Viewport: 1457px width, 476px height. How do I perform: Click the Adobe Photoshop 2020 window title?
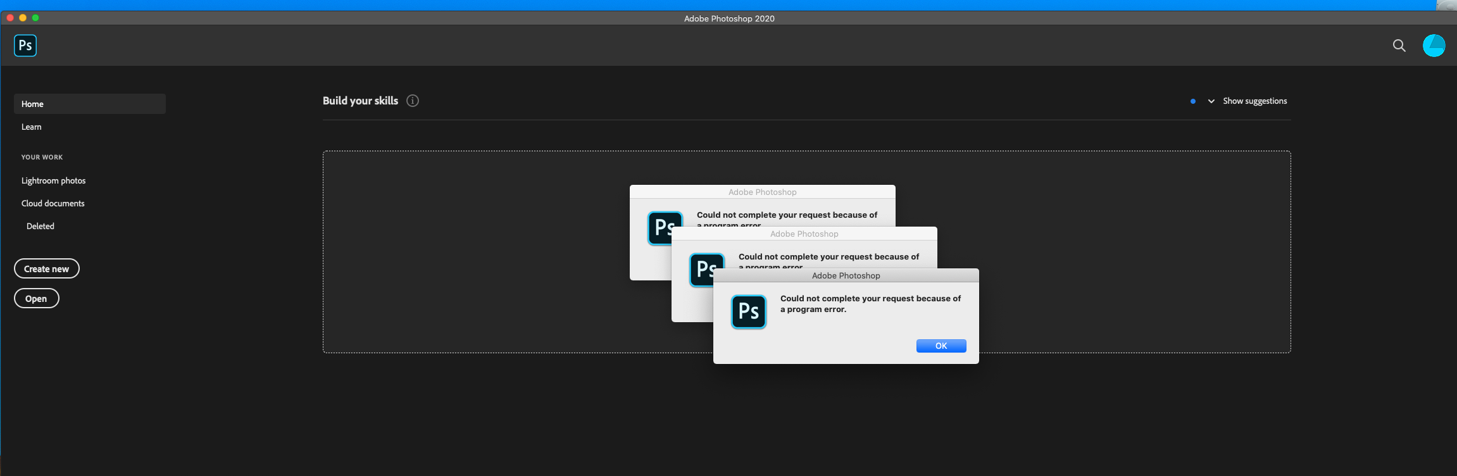pyautogui.click(x=729, y=18)
